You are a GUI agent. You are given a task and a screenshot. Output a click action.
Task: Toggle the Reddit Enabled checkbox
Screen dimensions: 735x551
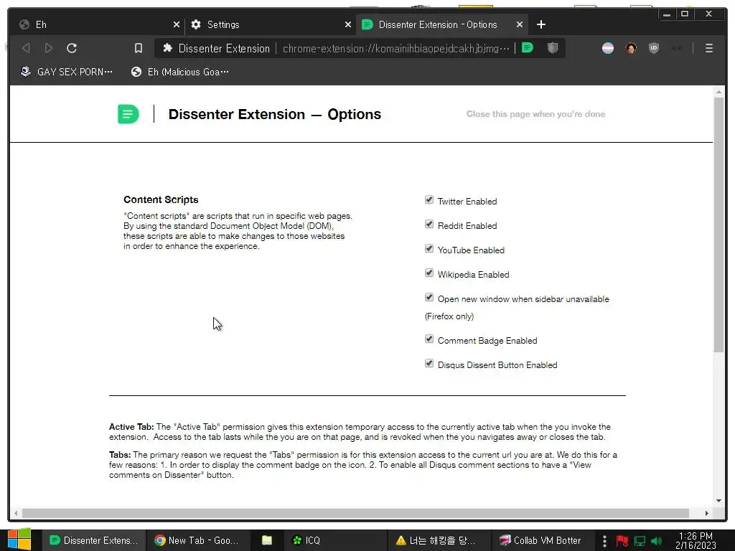429,225
